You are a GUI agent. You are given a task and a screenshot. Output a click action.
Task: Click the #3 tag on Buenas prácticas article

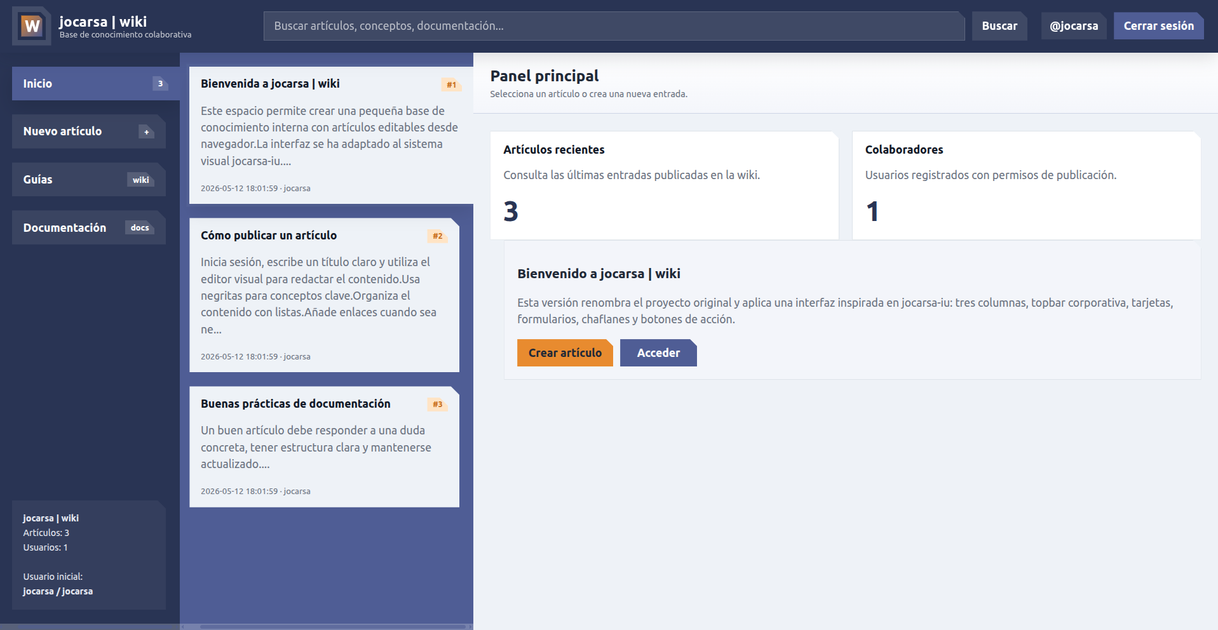[437, 404]
